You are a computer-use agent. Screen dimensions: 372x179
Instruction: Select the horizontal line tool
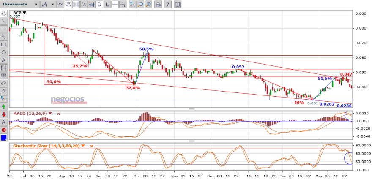pyautogui.click(x=4, y=29)
